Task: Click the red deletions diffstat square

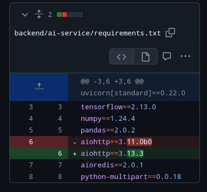Action: 64,15
